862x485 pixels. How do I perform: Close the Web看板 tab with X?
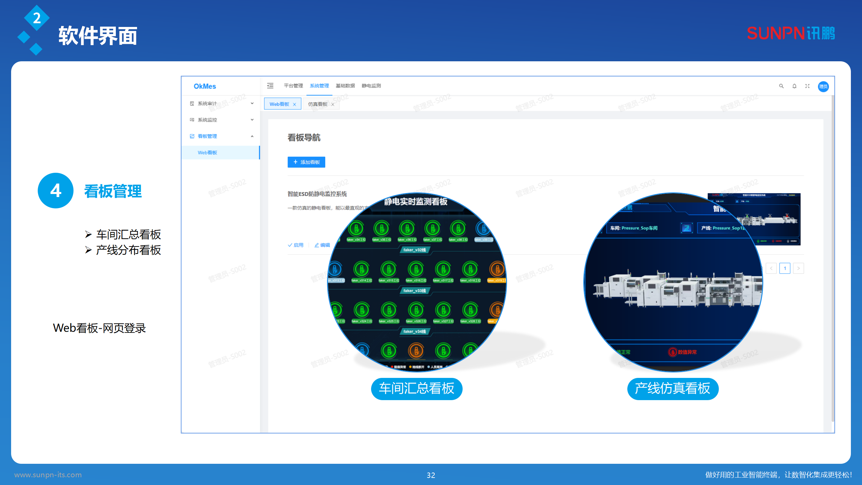295,104
